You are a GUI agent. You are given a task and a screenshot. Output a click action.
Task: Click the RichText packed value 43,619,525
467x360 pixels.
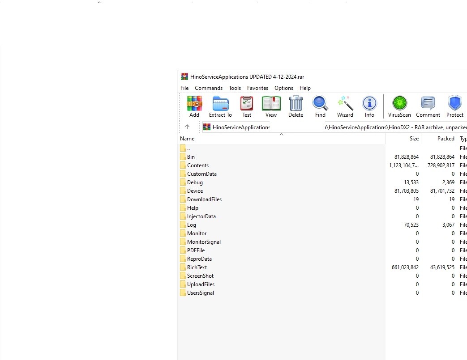pos(442,267)
